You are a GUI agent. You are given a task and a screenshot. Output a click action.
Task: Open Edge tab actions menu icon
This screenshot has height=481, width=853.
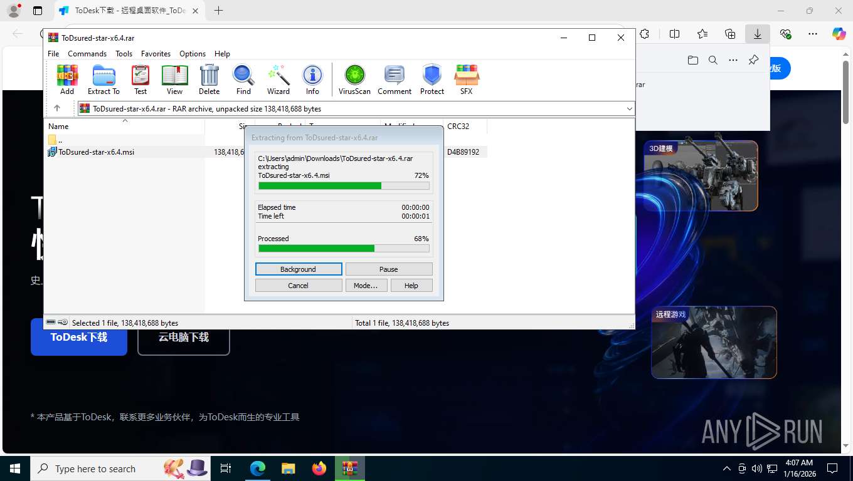click(x=38, y=11)
